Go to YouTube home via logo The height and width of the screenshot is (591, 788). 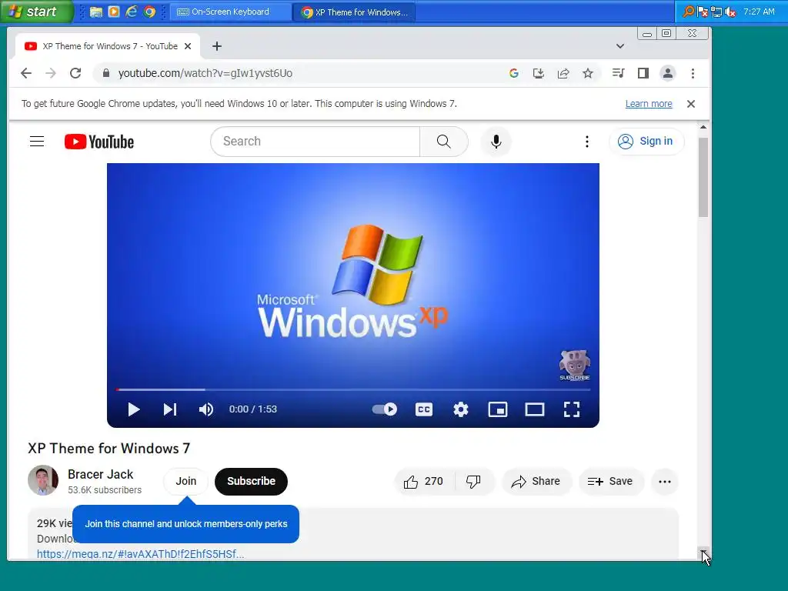99,142
